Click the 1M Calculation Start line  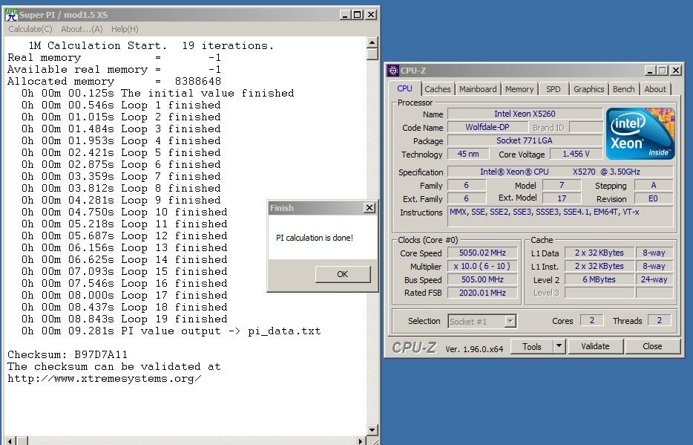(151, 45)
